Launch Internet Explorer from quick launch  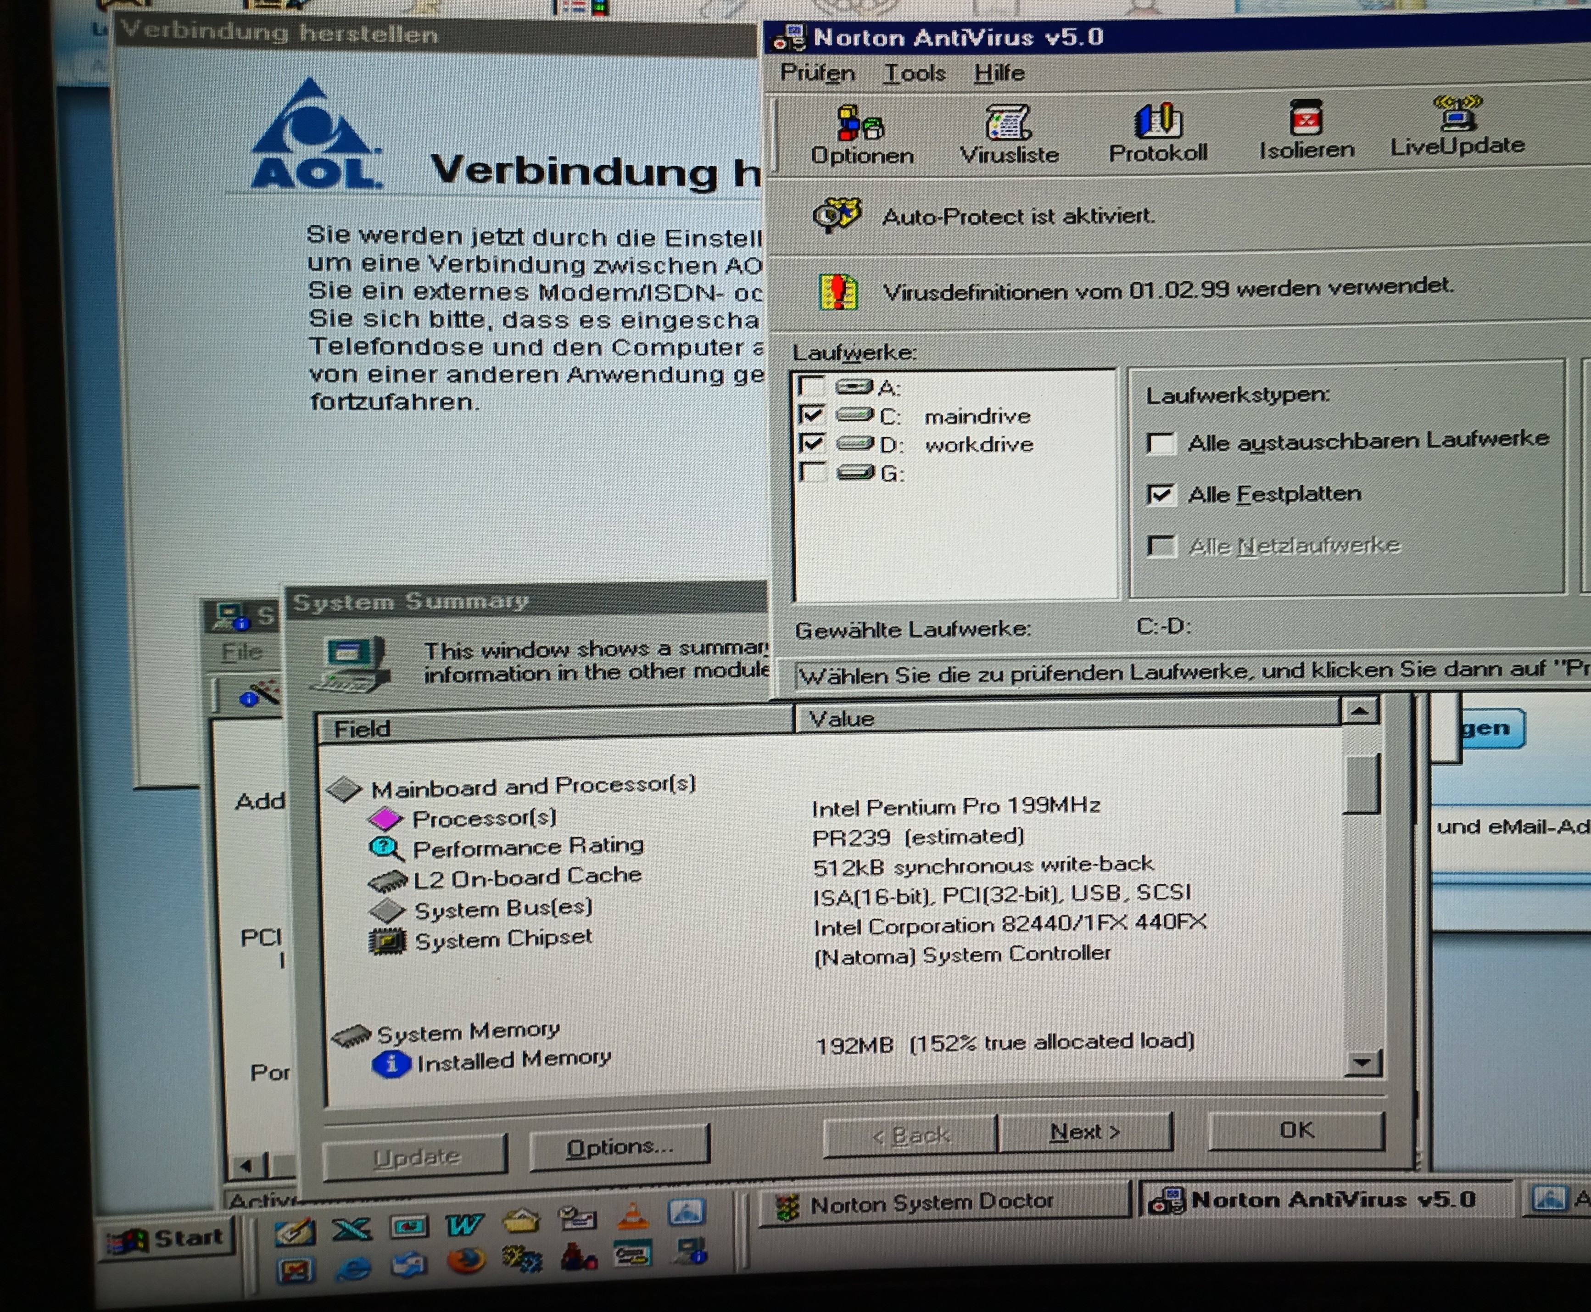pos(353,1267)
